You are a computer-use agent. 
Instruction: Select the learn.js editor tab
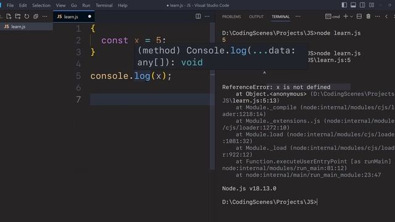coord(73,17)
